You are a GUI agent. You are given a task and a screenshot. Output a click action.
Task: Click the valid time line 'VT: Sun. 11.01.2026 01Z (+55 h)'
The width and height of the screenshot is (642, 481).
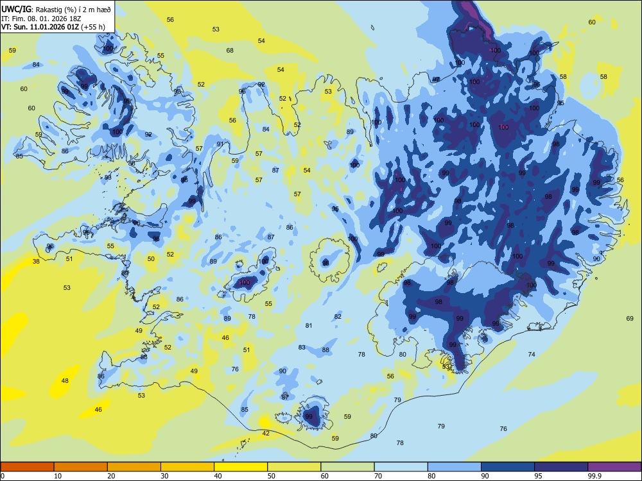point(53,27)
